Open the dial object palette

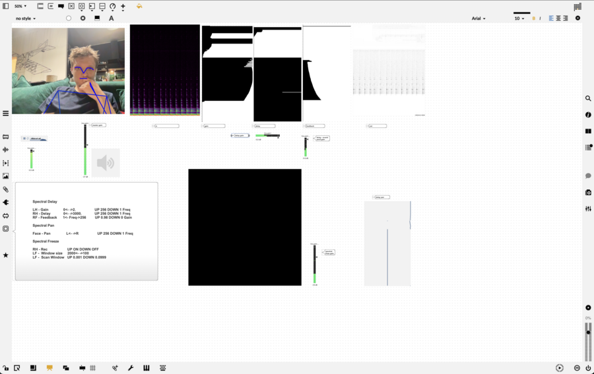coord(112,6)
